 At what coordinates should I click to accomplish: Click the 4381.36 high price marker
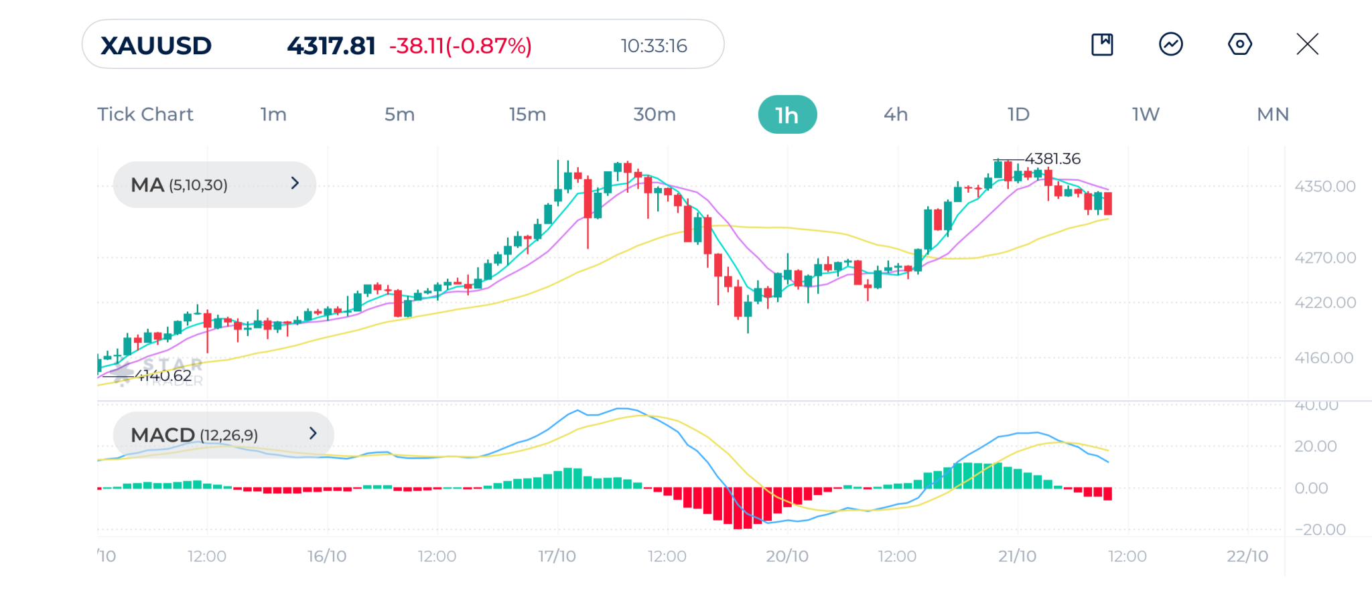point(1052,159)
